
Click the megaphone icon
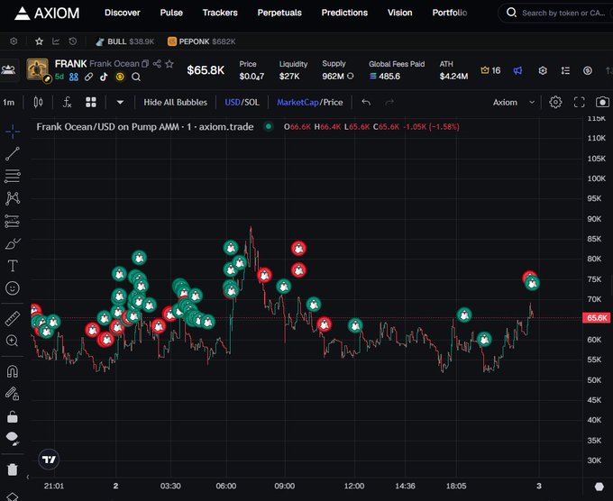pos(517,70)
